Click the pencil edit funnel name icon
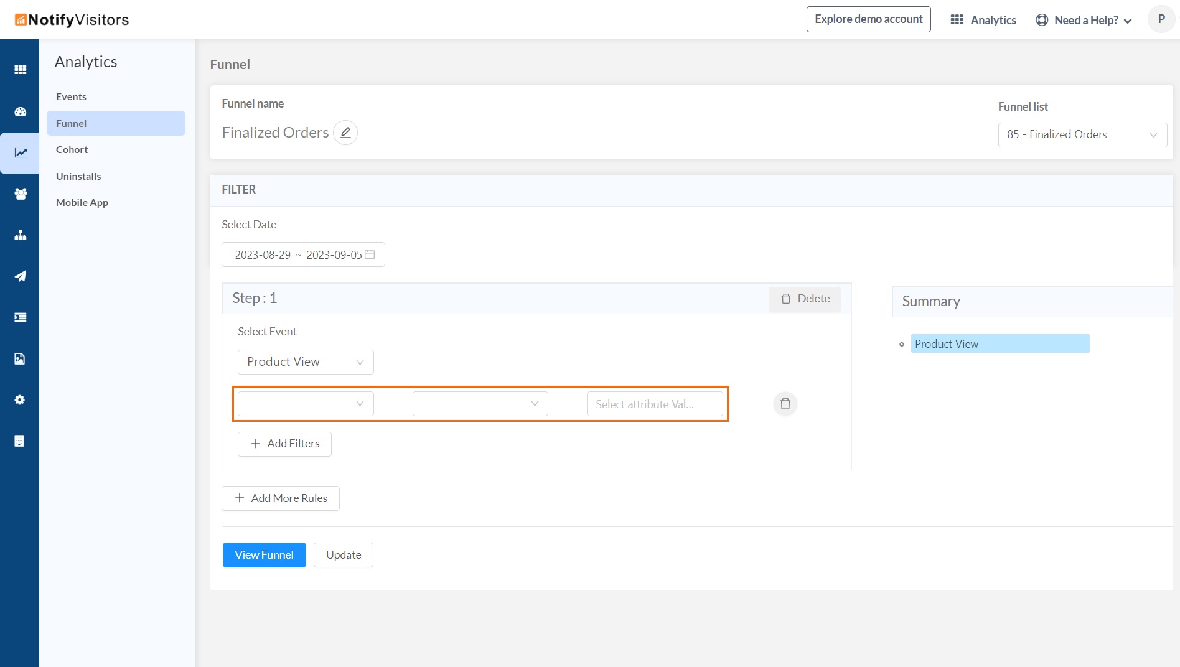Viewport: 1180px width, 667px height. (345, 133)
